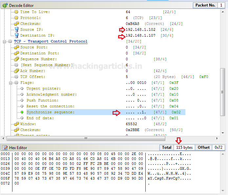This screenshot has height=195, width=228.
Task: Click the 0x72 offset value
Action: pyautogui.click(x=218, y=147)
